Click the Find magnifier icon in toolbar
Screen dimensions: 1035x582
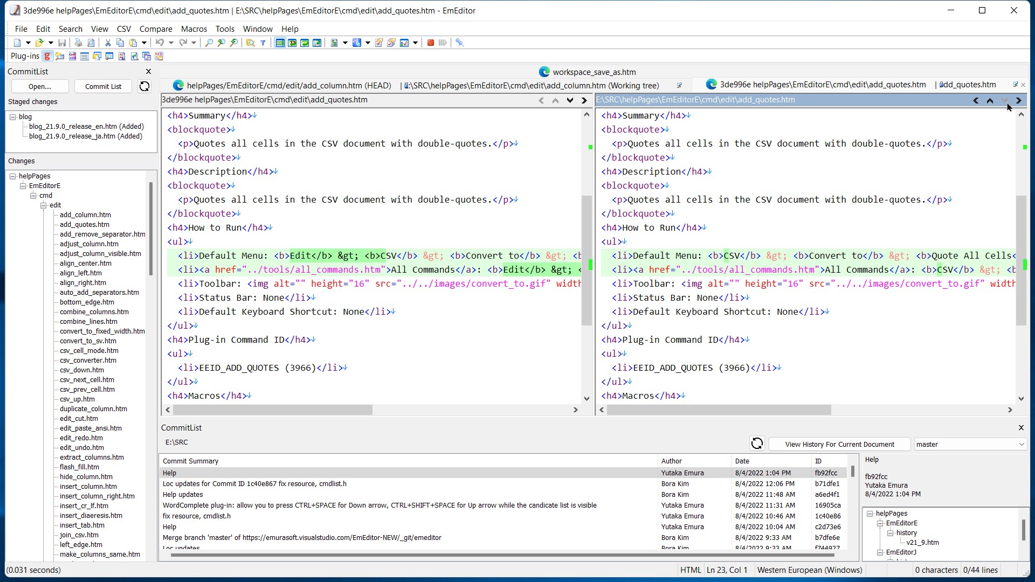click(x=209, y=43)
